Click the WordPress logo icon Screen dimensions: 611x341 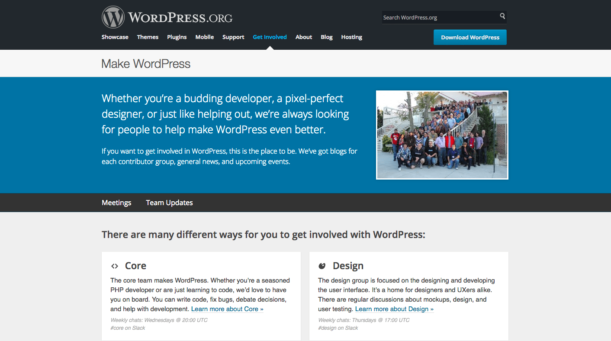coord(113,16)
